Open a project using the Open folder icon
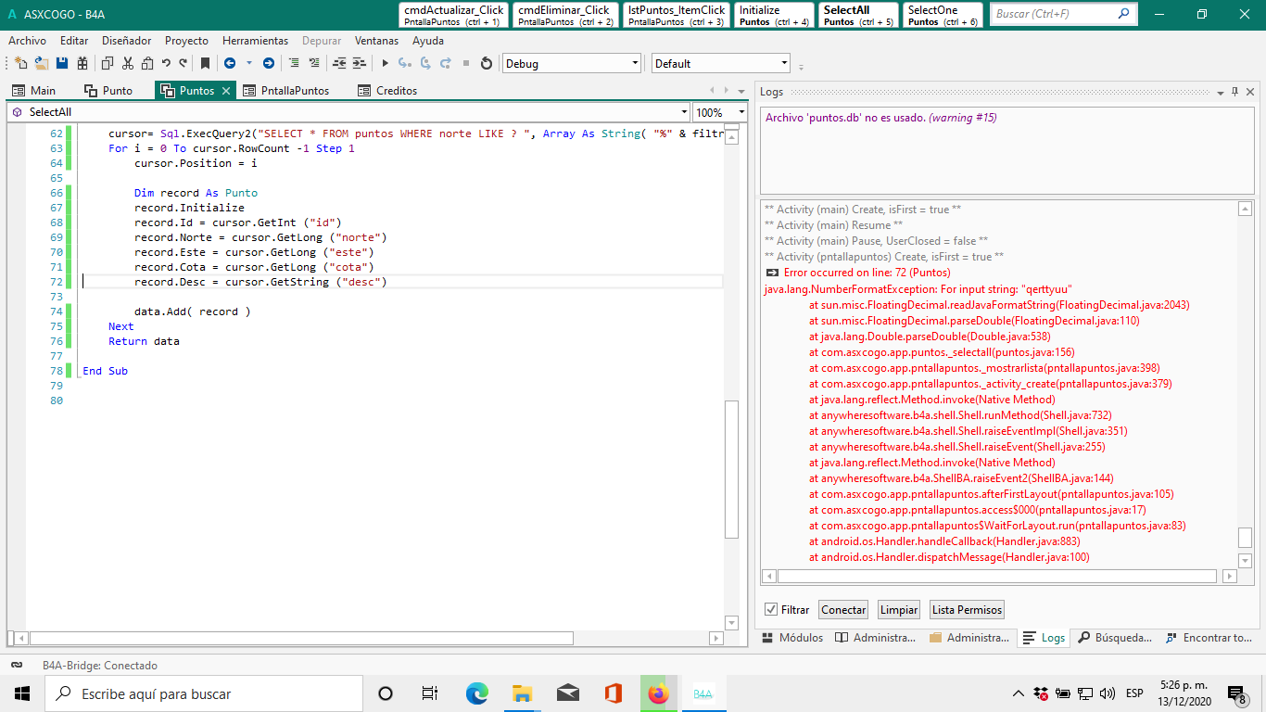The image size is (1266, 712). click(39, 63)
